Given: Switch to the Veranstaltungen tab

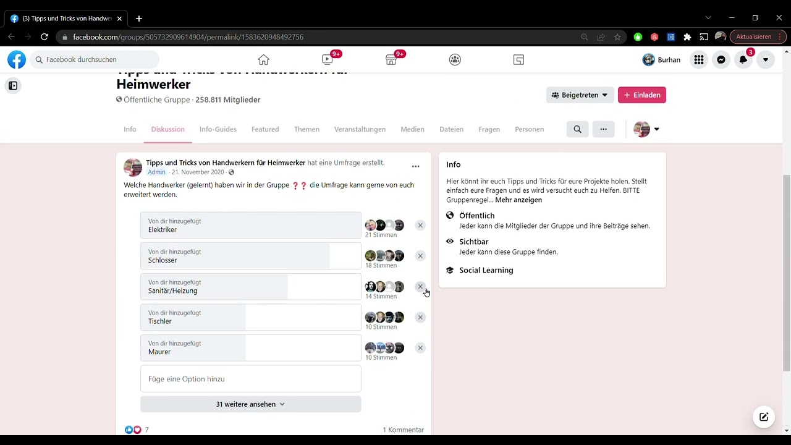Looking at the screenshot, I should [x=360, y=129].
